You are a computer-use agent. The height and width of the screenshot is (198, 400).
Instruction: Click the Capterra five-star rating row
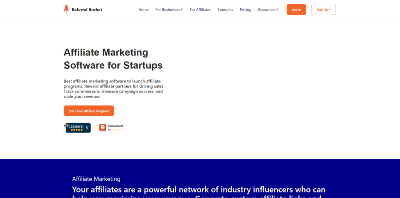[77, 130]
